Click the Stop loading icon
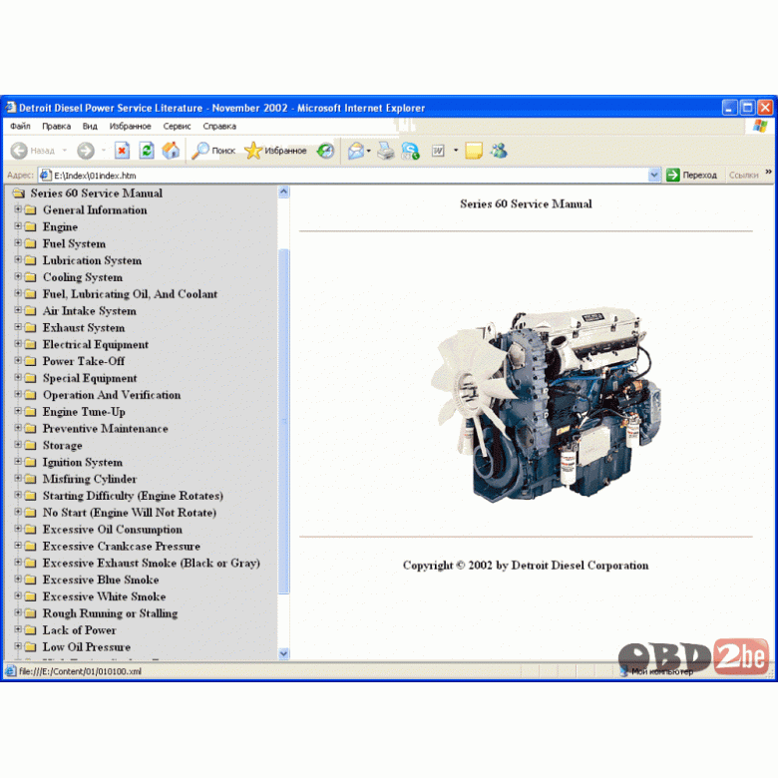 122,151
